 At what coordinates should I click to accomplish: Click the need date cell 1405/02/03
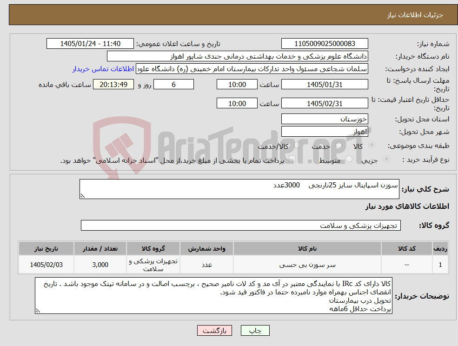(46, 265)
